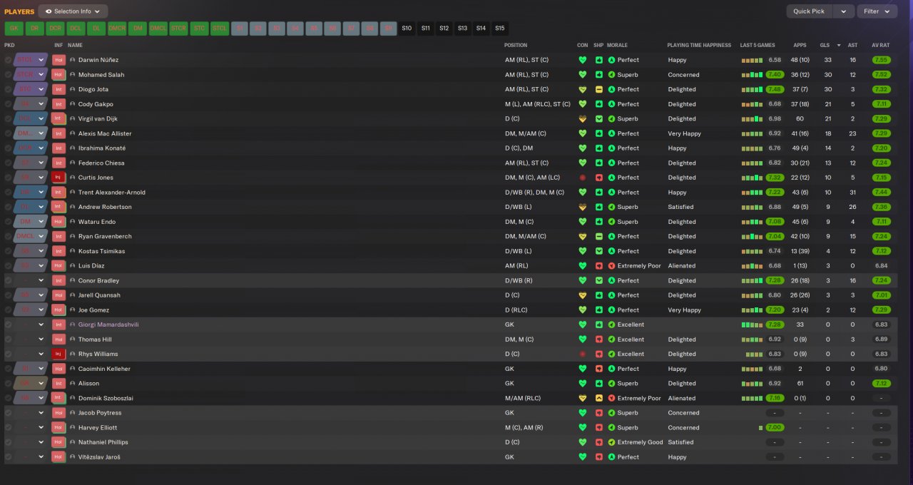Click the morale icon for Nathaniel Phillips
This screenshot has width=913, height=485.
click(611, 442)
